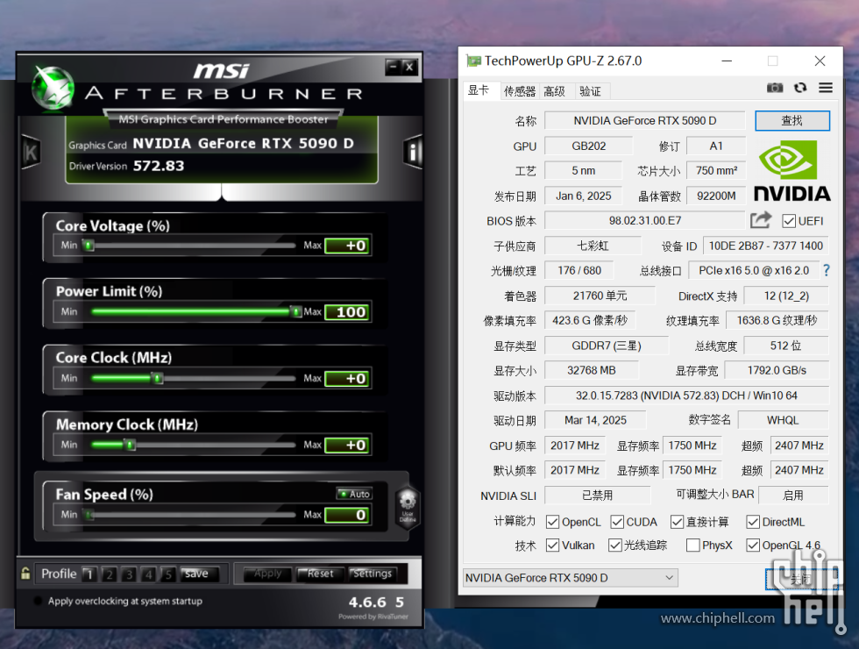Screen dimensions: 859x649
Task: Click the Kombustor K button in Afterburner
Action: point(31,152)
